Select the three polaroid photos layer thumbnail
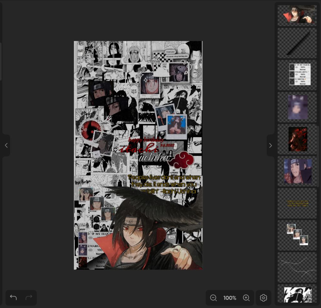This screenshot has width=321, height=308. [x=297, y=235]
